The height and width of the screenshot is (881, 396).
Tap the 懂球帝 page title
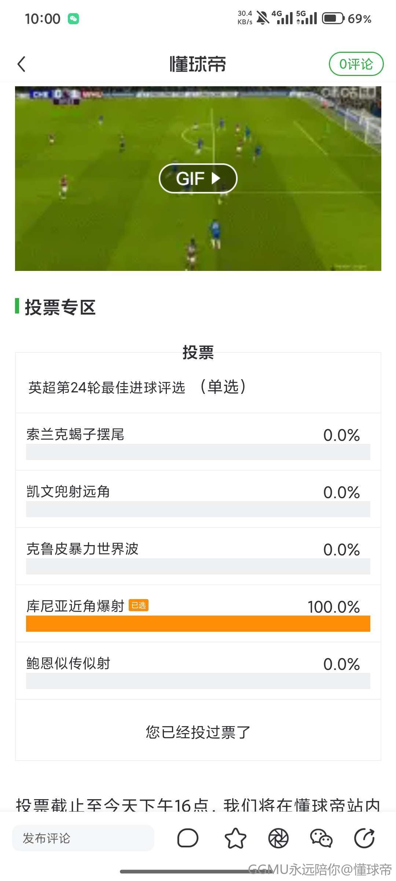pos(198,64)
